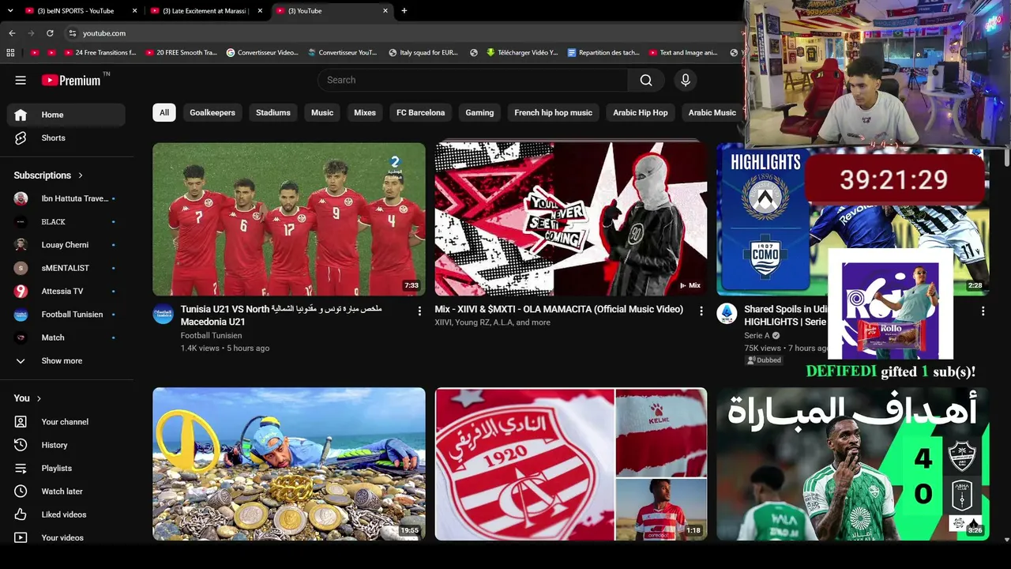Image resolution: width=1011 pixels, height=569 pixels.
Task: Open Match channel subscription
Action: pyautogui.click(x=66, y=337)
